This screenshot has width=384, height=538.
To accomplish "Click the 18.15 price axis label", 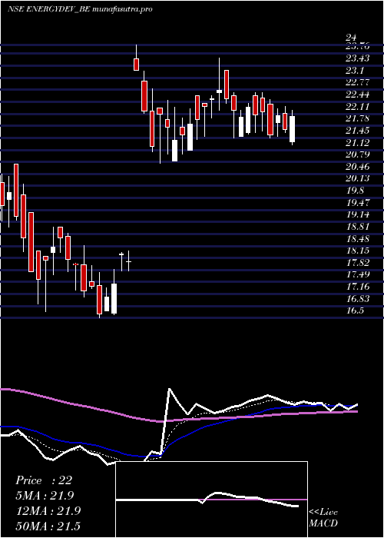I will coord(358,251).
